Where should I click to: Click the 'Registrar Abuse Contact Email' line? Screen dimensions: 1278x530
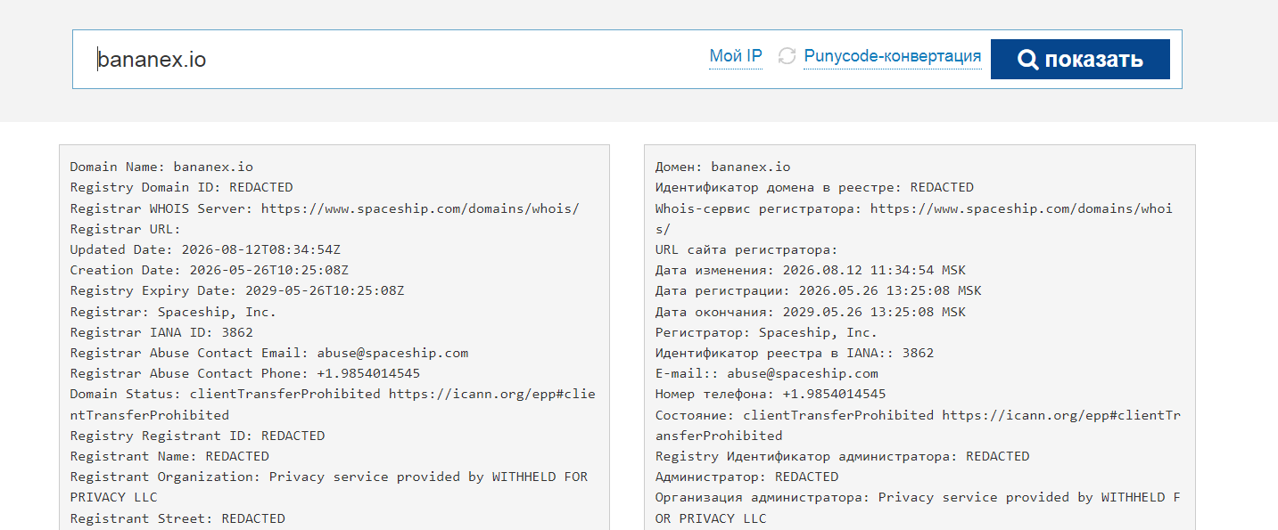point(269,353)
